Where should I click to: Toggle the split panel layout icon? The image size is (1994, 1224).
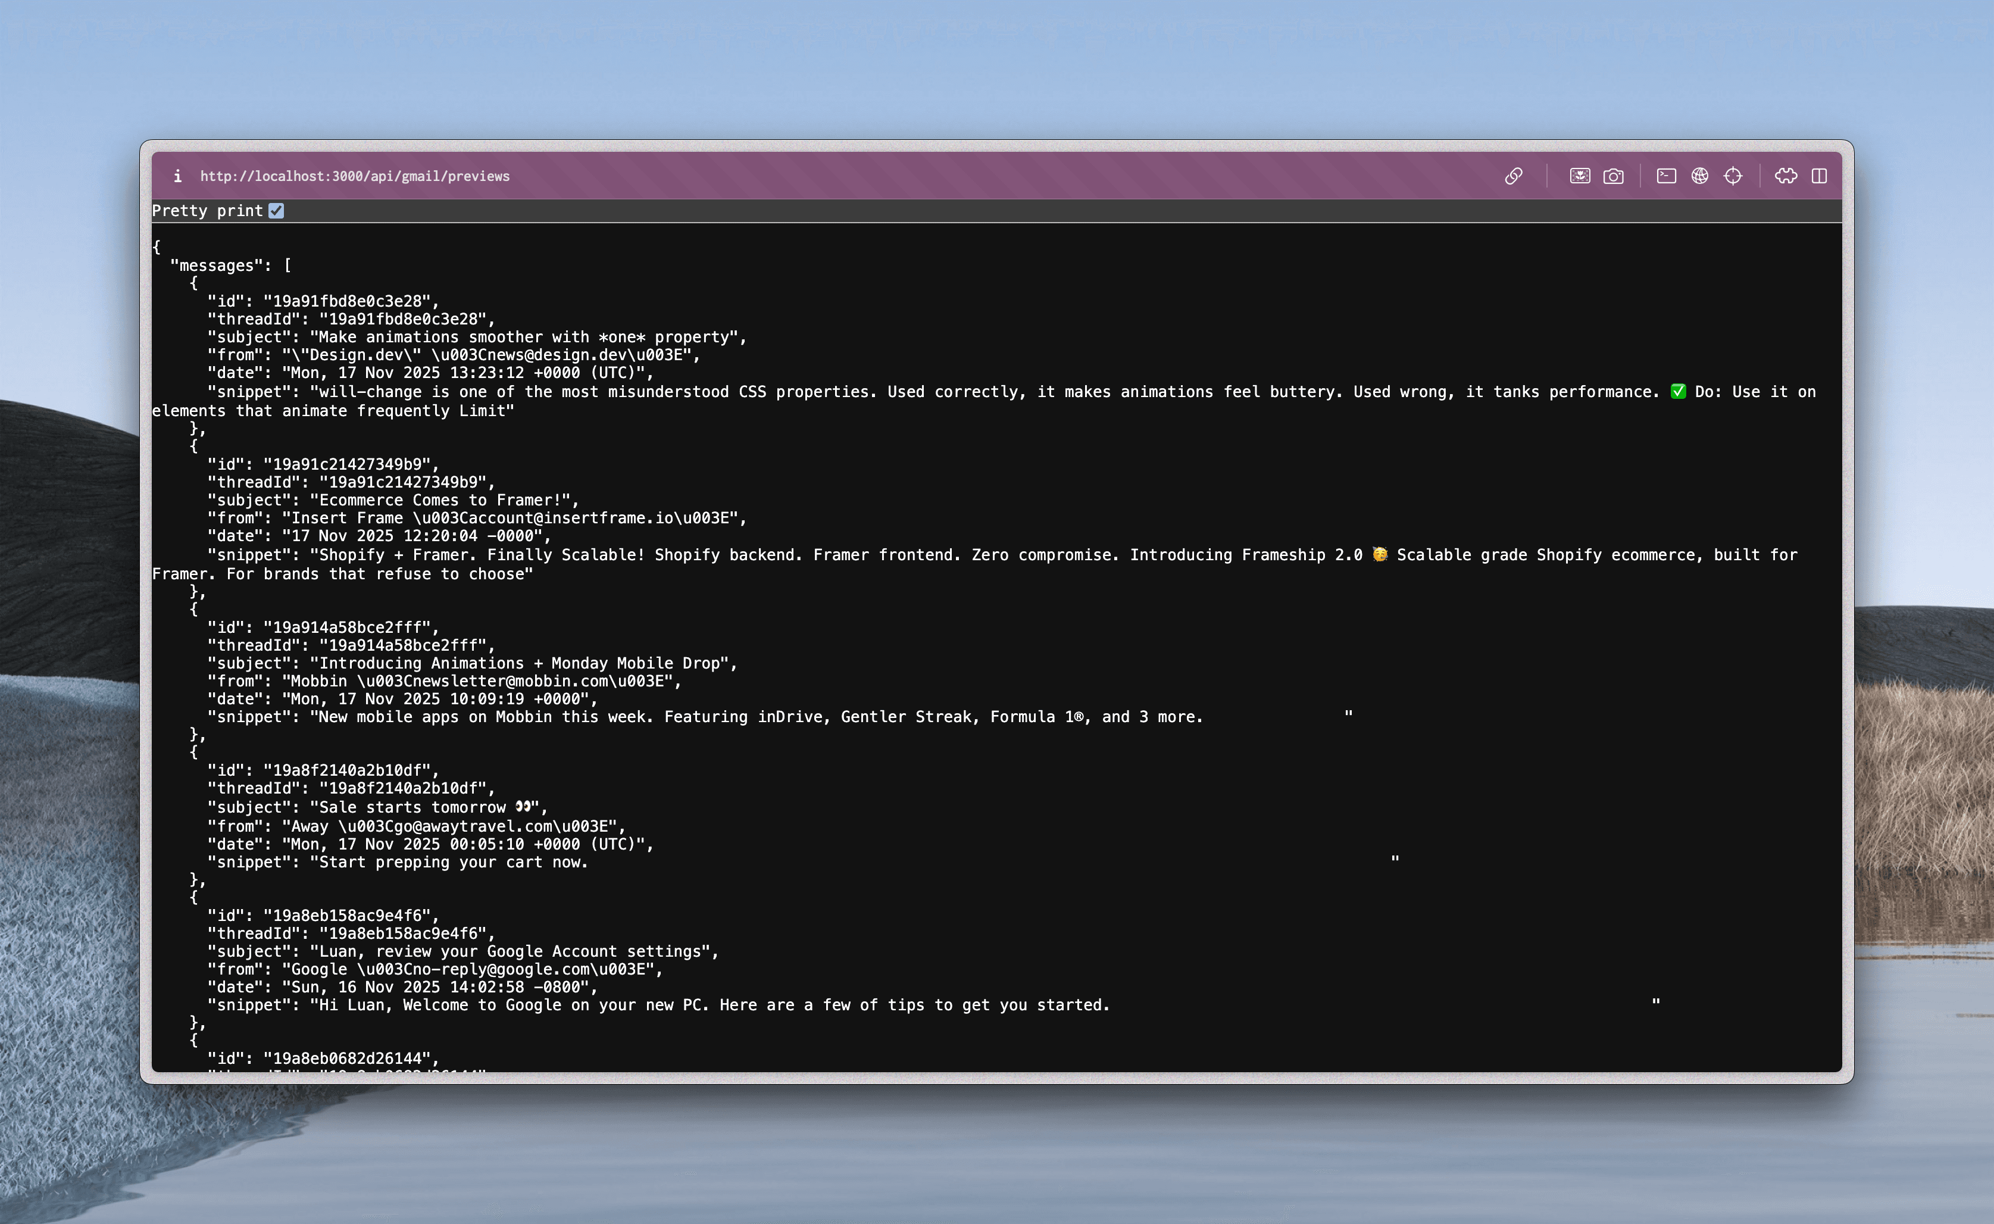[1819, 176]
